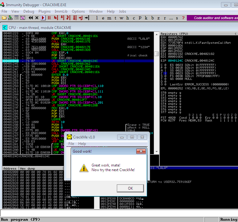This screenshot has width=238, height=222.
Task: Click the disassembly scrollbar up arrow
Action: (x=157, y=35)
